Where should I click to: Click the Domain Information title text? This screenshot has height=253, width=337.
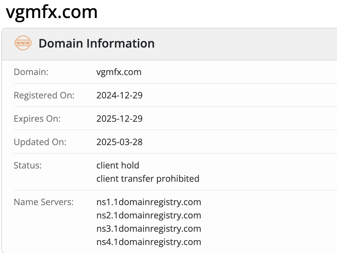point(97,43)
